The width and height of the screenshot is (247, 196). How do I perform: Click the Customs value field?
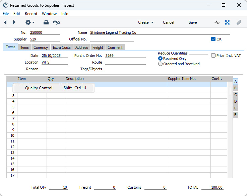click(x=155, y=187)
